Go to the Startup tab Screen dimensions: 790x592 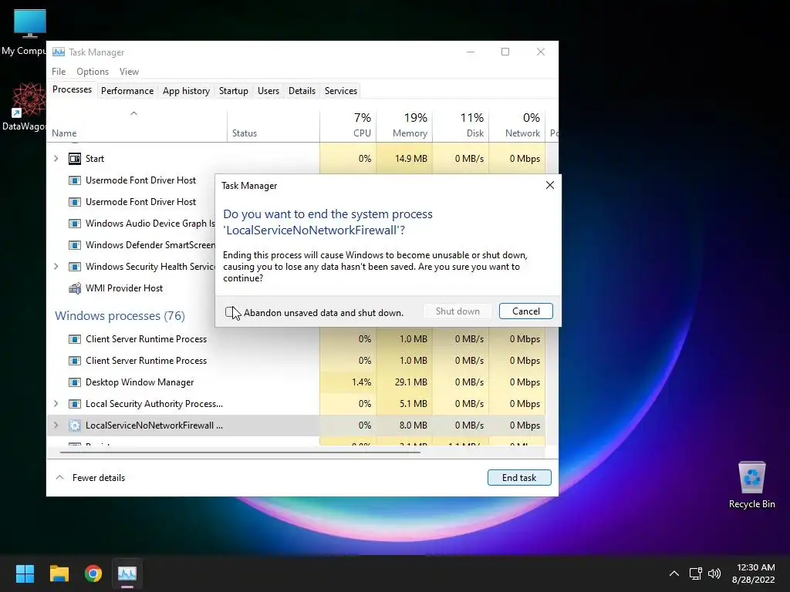tap(233, 91)
